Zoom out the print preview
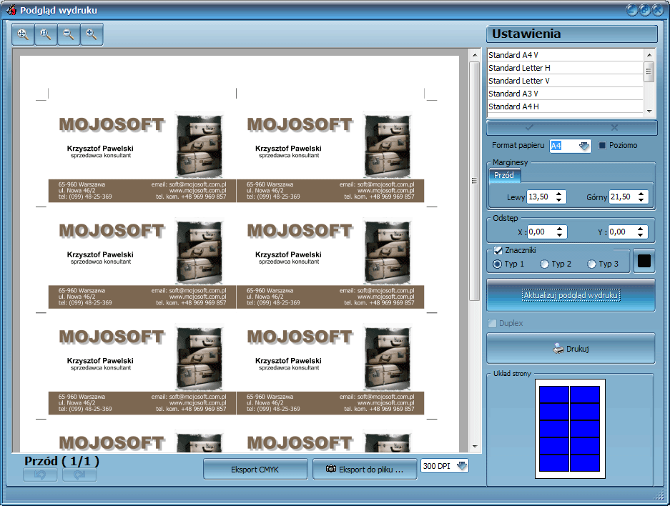The image size is (670, 506). (69, 34)
